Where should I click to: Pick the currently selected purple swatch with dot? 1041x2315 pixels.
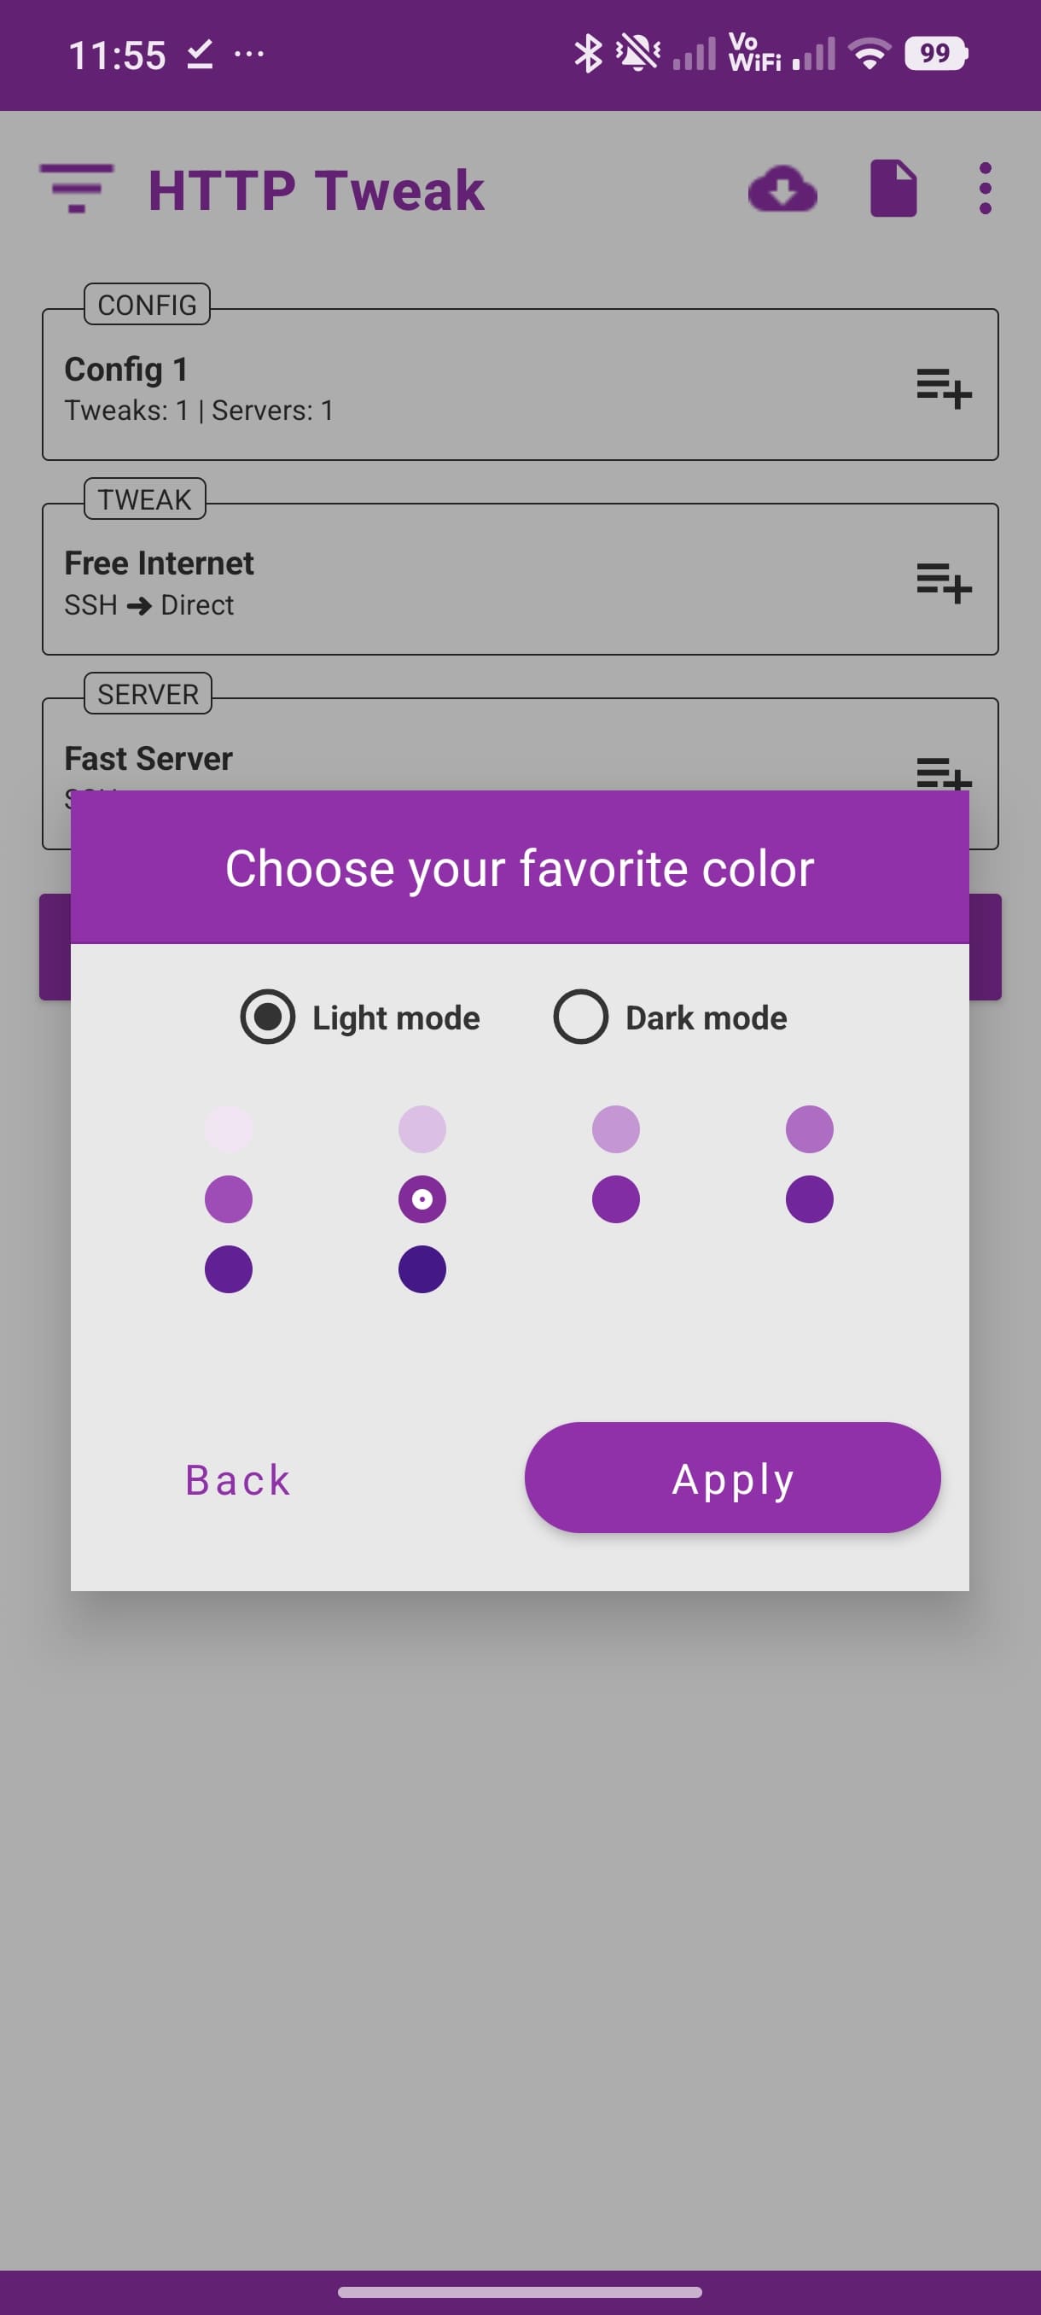tap(422, 1198)
